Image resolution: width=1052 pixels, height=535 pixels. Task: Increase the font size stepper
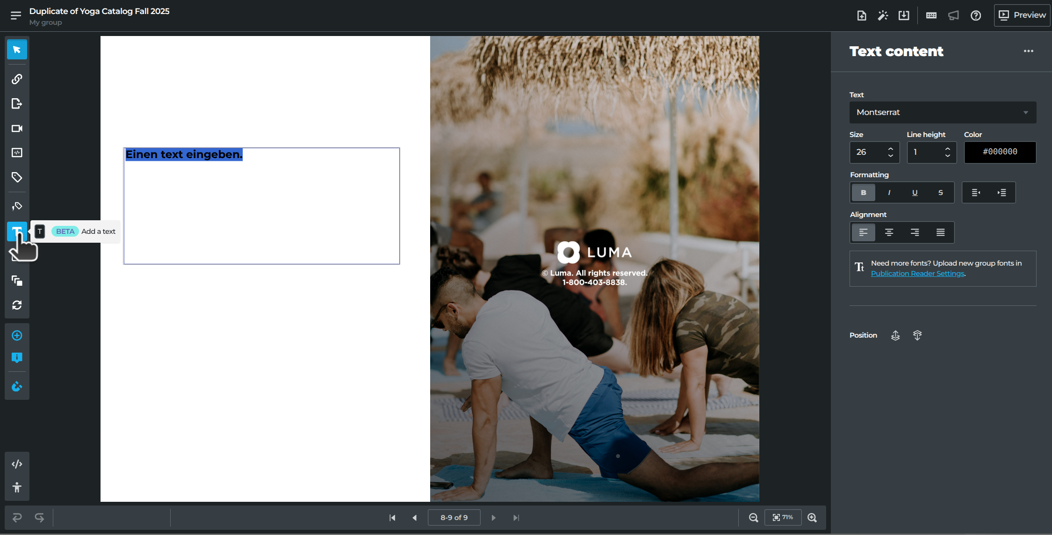891,149
